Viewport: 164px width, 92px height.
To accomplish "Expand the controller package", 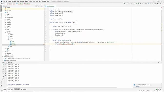I will point(6,18).
